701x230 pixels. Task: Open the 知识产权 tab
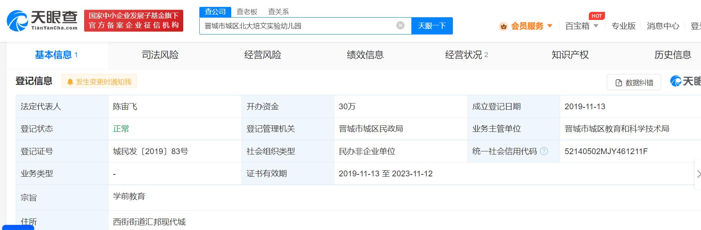570,55
